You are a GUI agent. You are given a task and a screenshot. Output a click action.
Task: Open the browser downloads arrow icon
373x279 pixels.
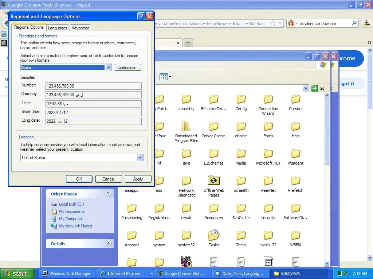point(366,23)
